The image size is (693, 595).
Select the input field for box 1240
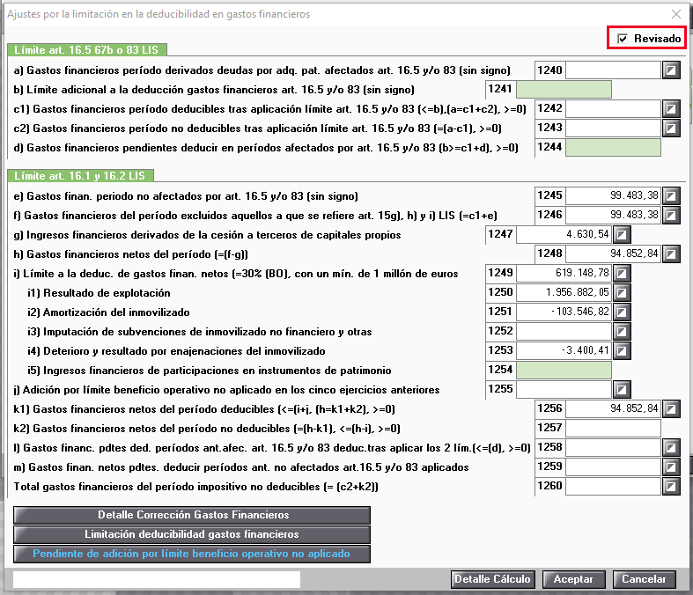(x=613, y=70)
